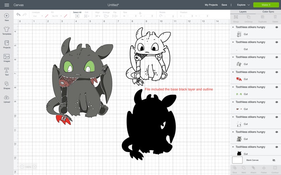Add Text to the canvas

point(7,71)
